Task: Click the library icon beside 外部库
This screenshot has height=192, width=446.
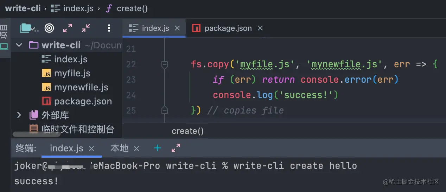Action: [33, 115]
